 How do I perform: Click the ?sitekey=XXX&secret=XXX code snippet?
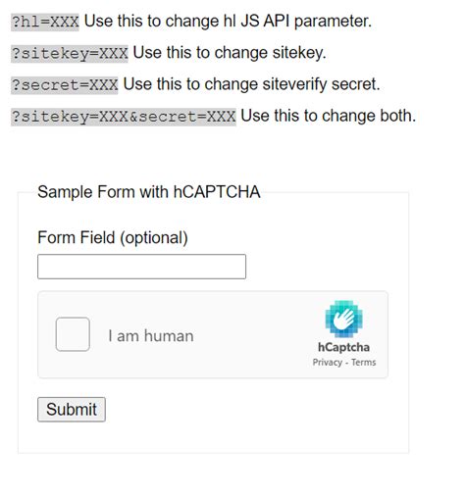[x=124, y=117]
